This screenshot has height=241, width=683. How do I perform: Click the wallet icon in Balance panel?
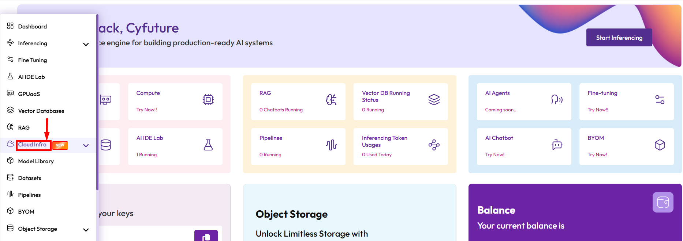click(663, 202)
